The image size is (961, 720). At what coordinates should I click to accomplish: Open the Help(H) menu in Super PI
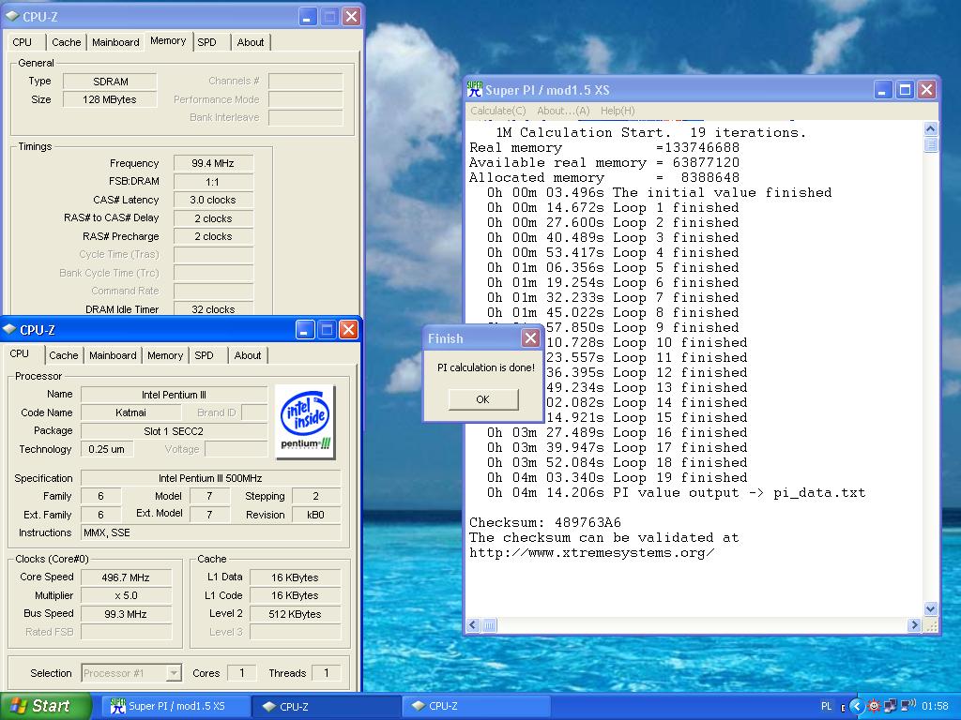click(618, 111)
